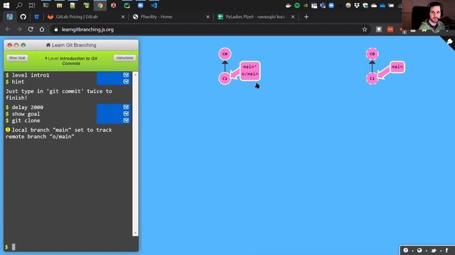Viewport: 455px width, 255px height.
Task: Click remote commit C0 with dashed outline
Action: [x=373, y=54]
